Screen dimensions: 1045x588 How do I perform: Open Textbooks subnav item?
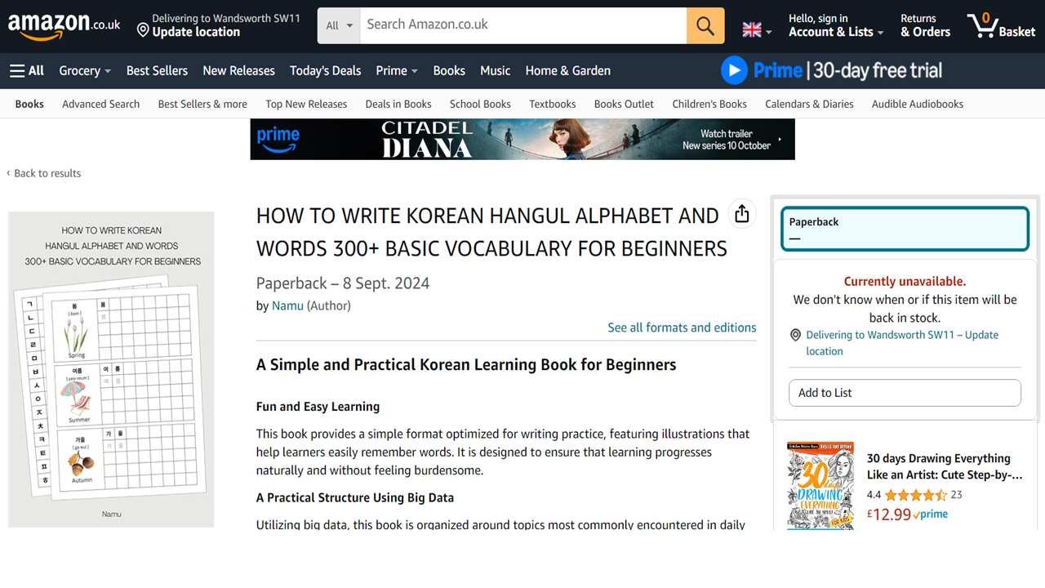click(553, 104)
